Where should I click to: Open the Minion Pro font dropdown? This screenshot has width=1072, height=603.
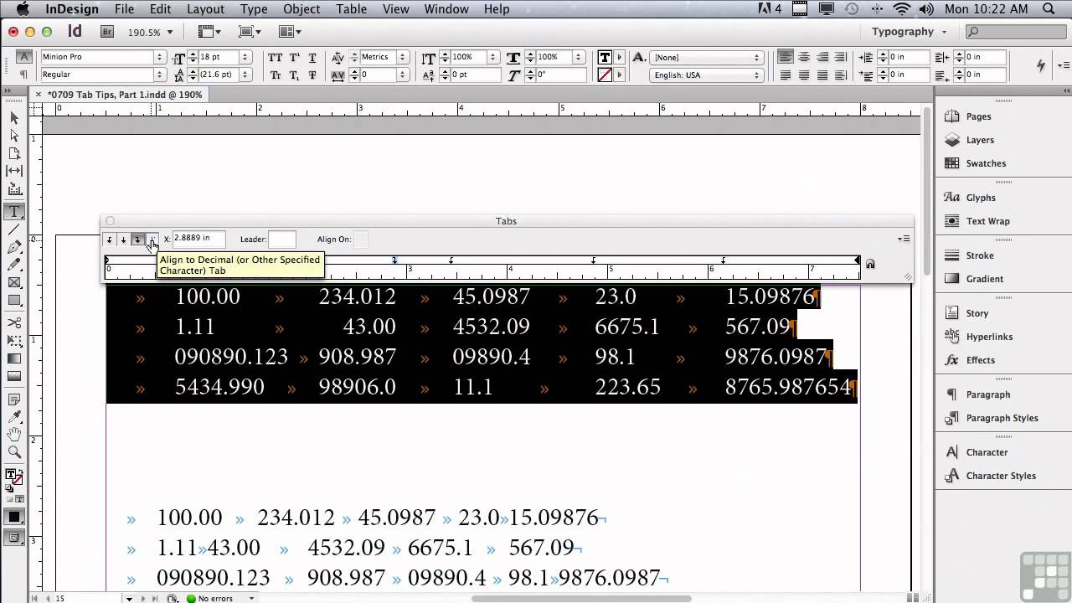pyautogui.click(x=159, y=57)
